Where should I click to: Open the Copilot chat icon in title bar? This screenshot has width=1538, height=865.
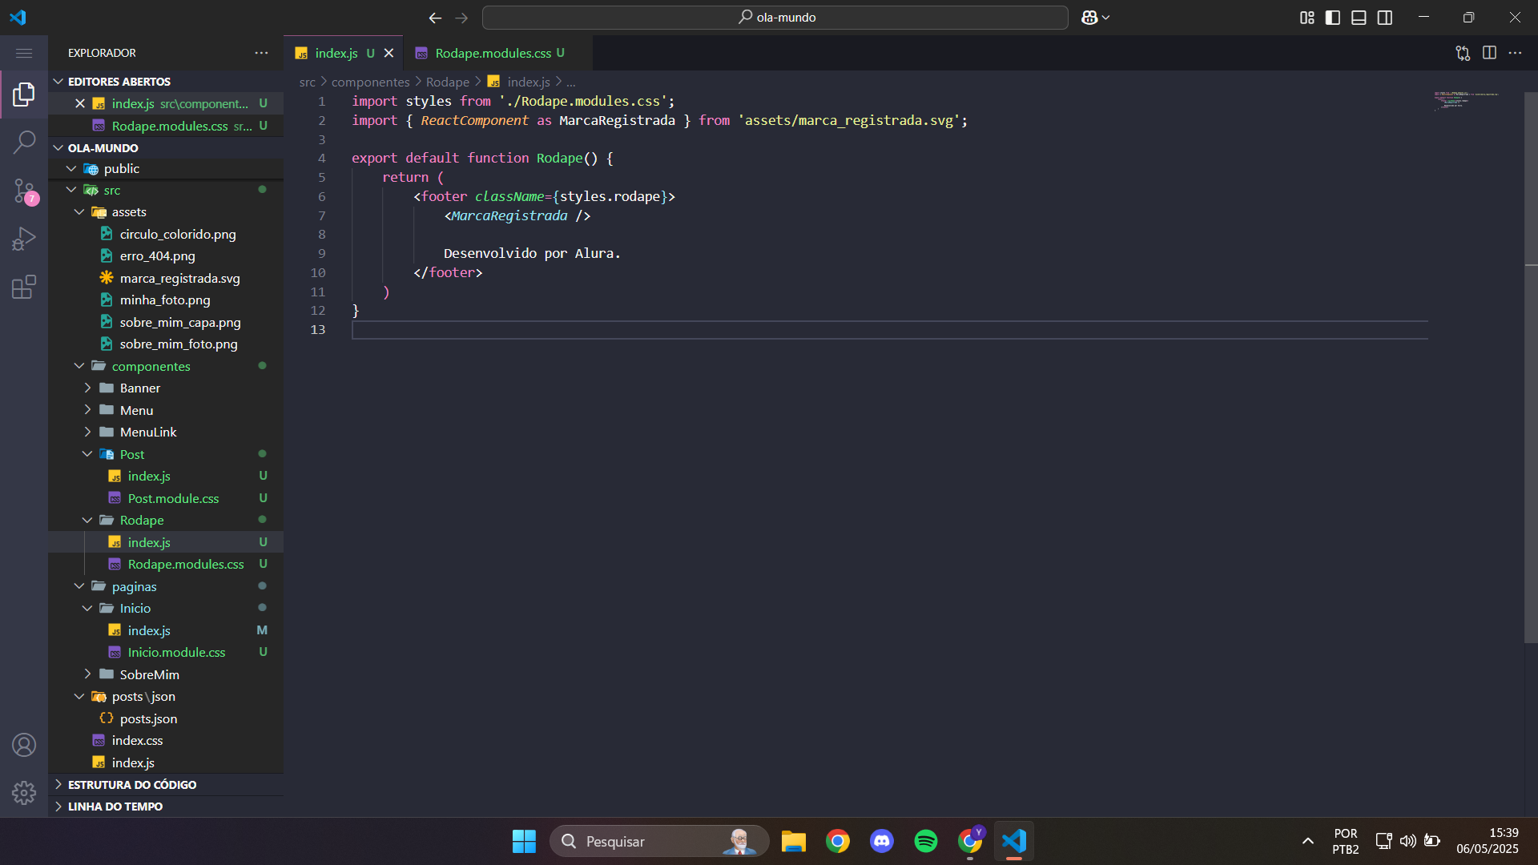[1089, 18]
